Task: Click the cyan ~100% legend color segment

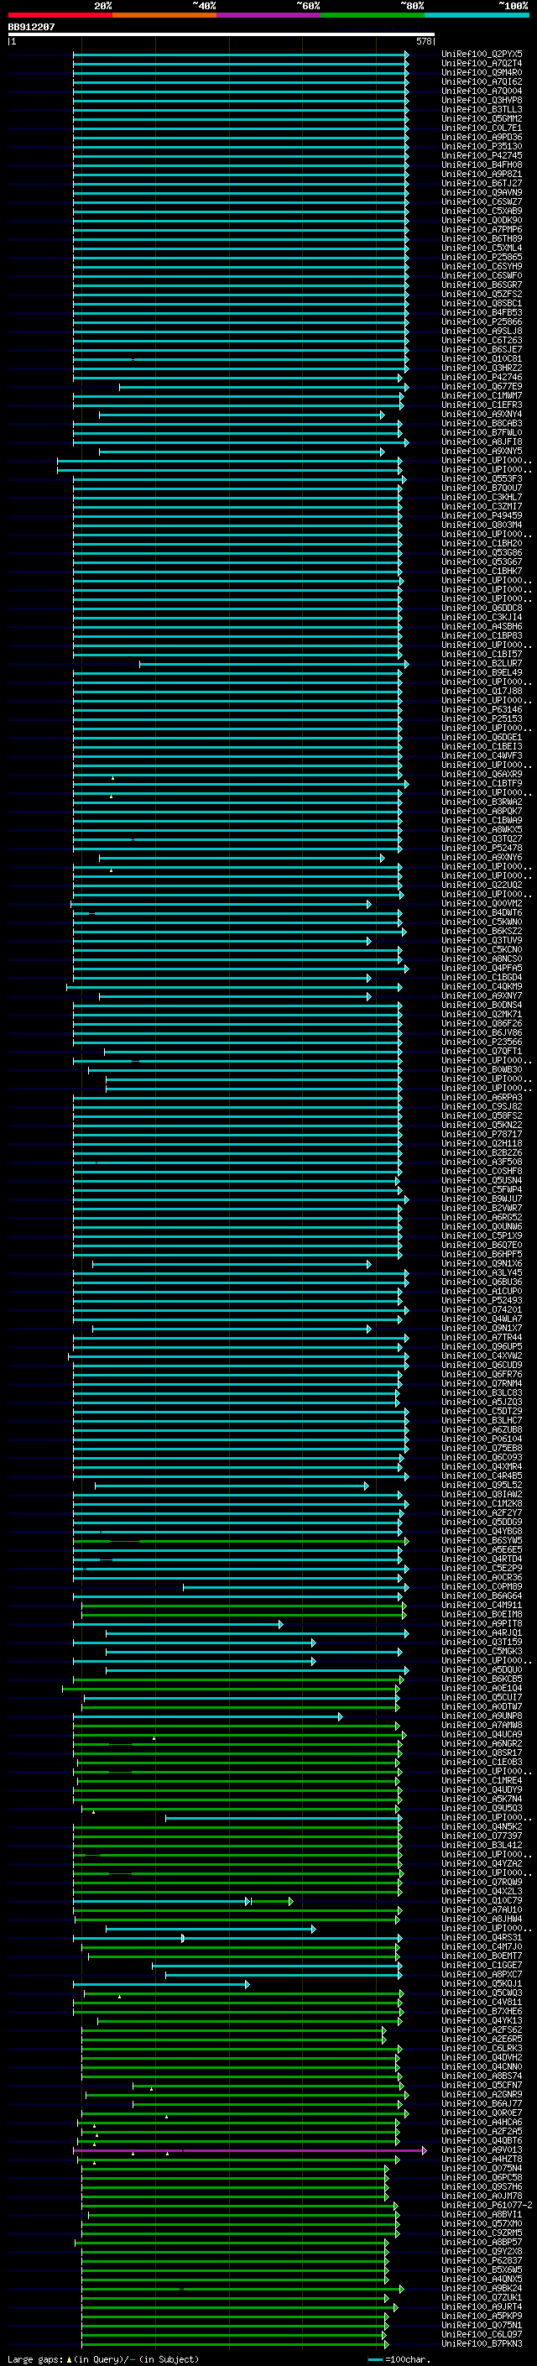Action: (477, 15)
